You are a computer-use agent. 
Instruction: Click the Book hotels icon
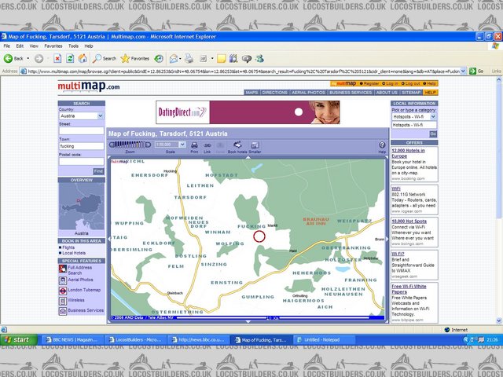click(237, 145)
